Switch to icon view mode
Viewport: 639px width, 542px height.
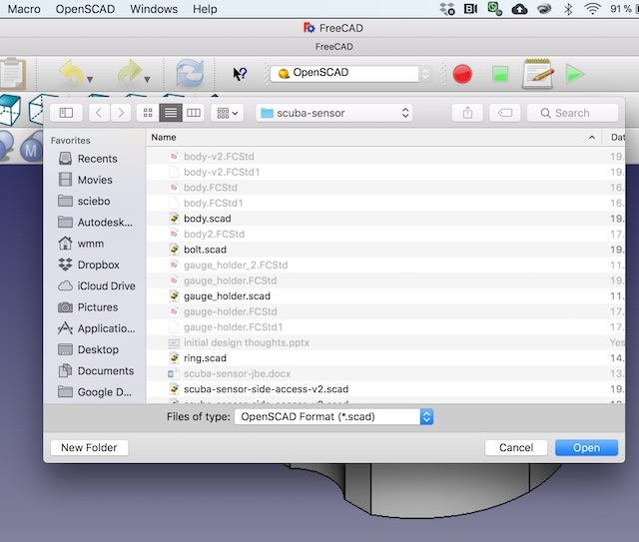[148, 113]
